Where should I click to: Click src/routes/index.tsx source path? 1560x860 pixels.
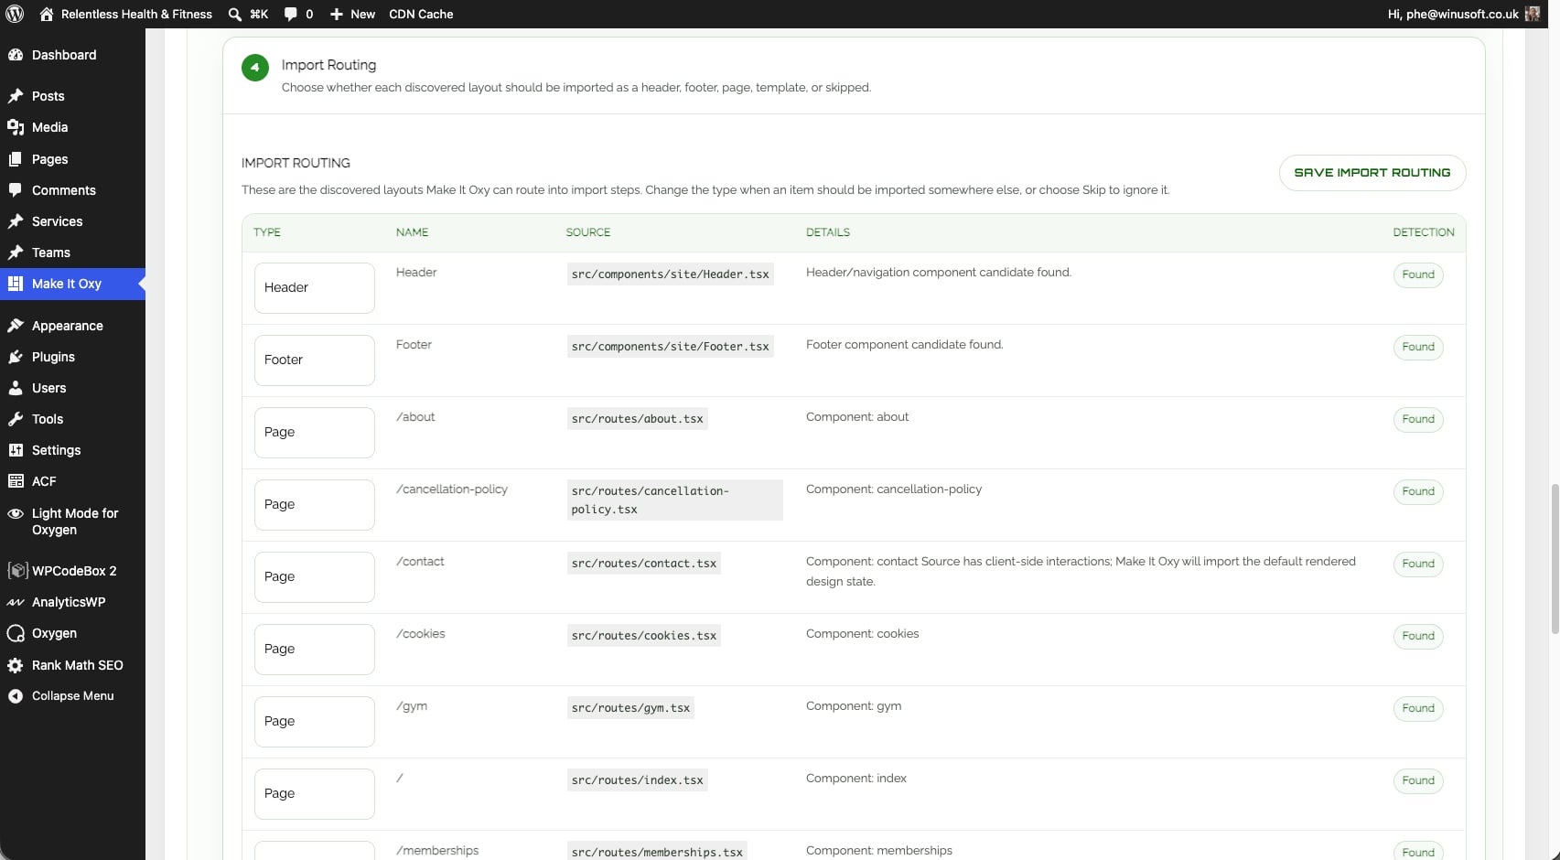pos(637,780)
